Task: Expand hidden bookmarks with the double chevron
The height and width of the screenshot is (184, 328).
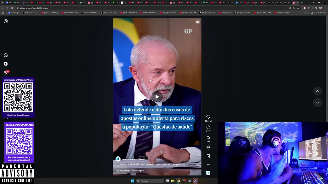Action: [x=305, y=13]
